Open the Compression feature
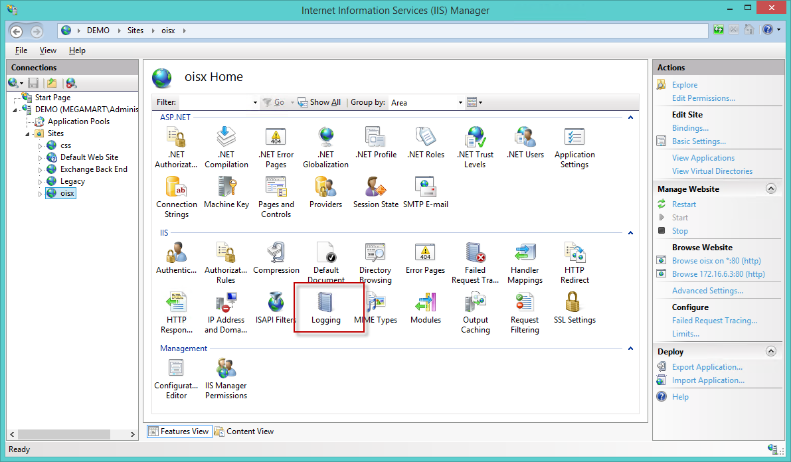This screenshot has height=462, width=791. pyautogui.click(x=276, y=258)
